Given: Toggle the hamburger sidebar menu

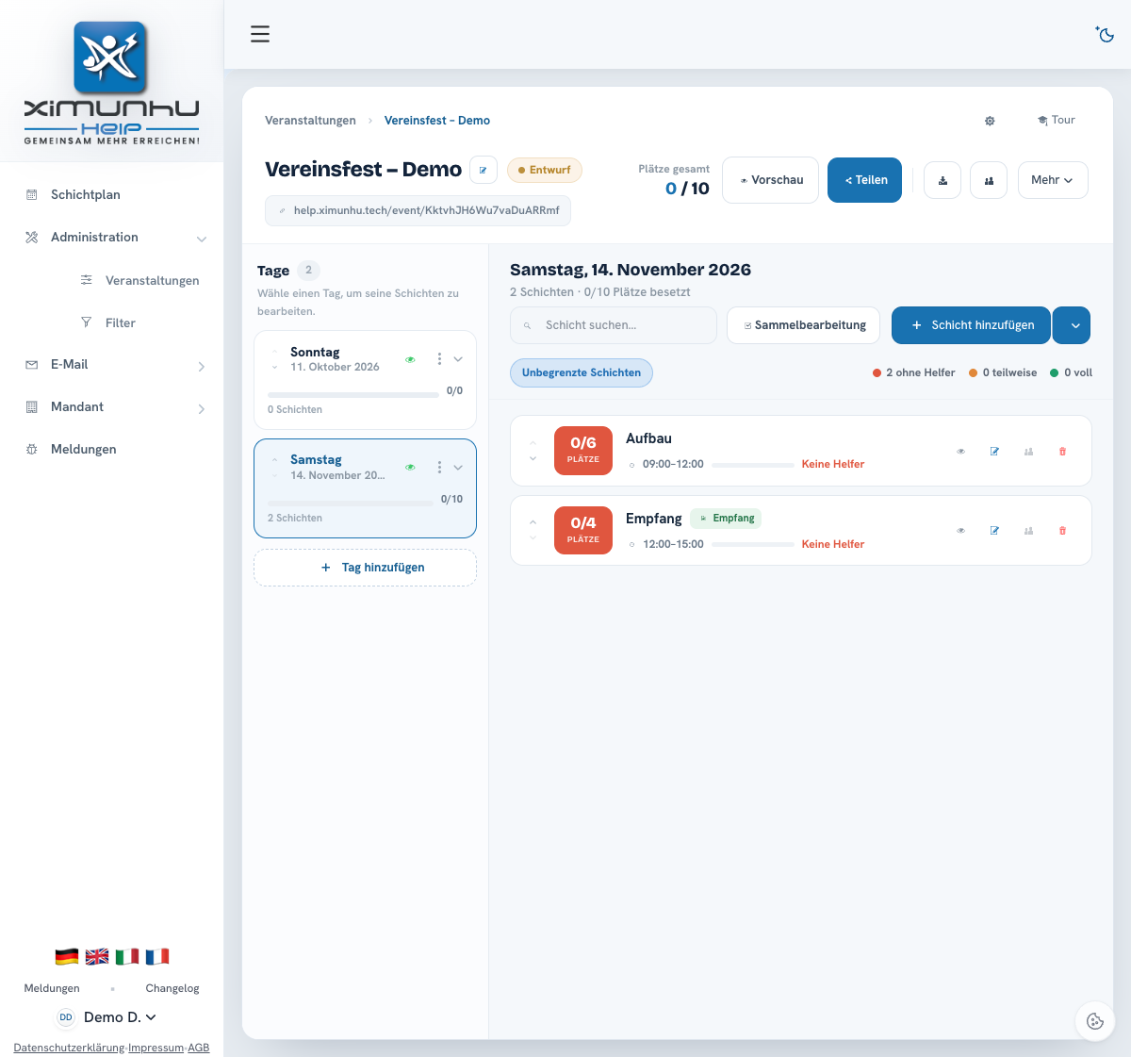Looking at the screenshot, I should click(x=260, y=34).
